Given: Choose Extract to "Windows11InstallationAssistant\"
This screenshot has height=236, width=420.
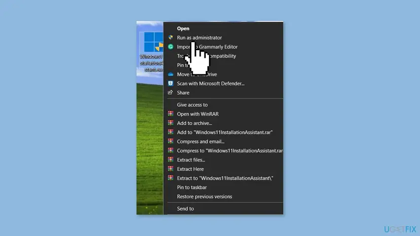Looking at the screenshot, I should pyautogui.click(x=225, y=178).
